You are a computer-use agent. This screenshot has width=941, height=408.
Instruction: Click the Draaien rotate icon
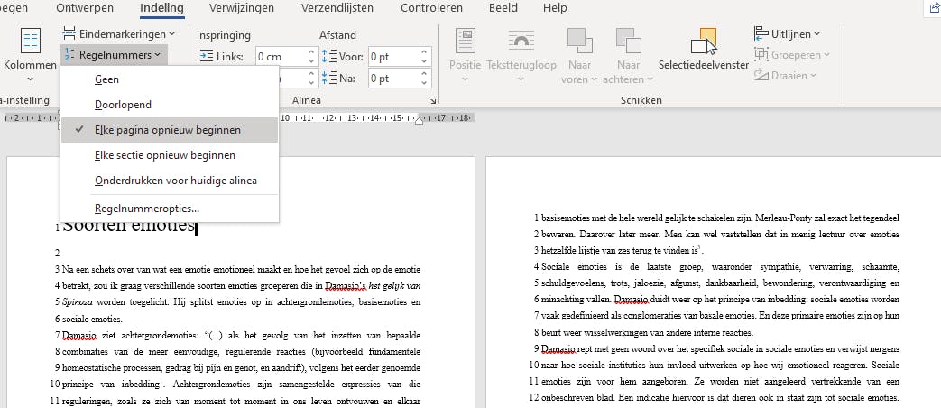[761, 76]
